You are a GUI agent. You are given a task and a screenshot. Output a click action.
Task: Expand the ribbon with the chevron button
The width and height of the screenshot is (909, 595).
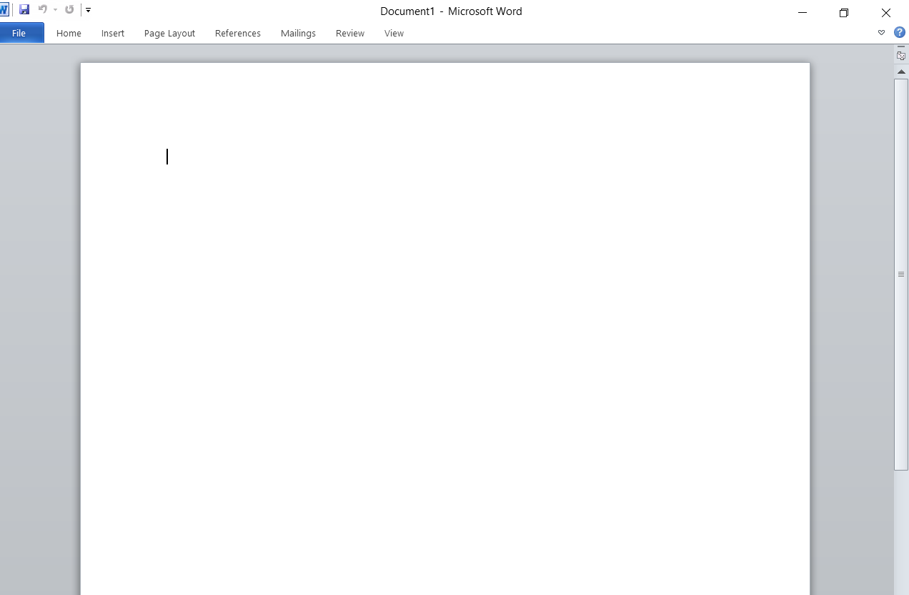tap(881, 33)
